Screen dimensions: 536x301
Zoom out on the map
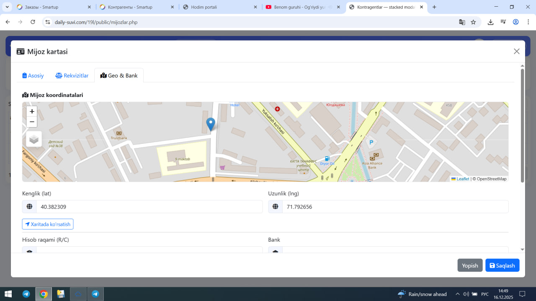32,122
